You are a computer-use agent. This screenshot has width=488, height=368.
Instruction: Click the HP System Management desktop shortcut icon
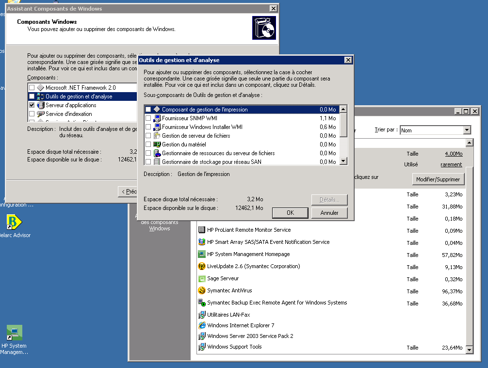(x=15, y=333)
